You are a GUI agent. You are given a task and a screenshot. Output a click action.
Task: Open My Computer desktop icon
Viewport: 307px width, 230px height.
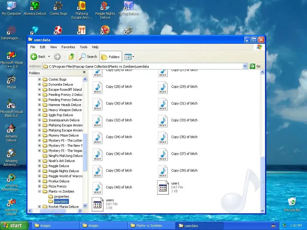(11, 8)
